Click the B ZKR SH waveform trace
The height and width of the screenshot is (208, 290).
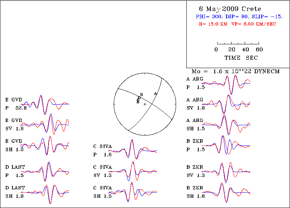pyautogui.click(x=226, y=193)
